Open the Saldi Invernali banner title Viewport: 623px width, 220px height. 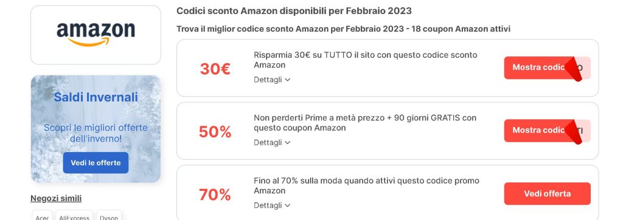pyautogui.click(x=96, y=97)
